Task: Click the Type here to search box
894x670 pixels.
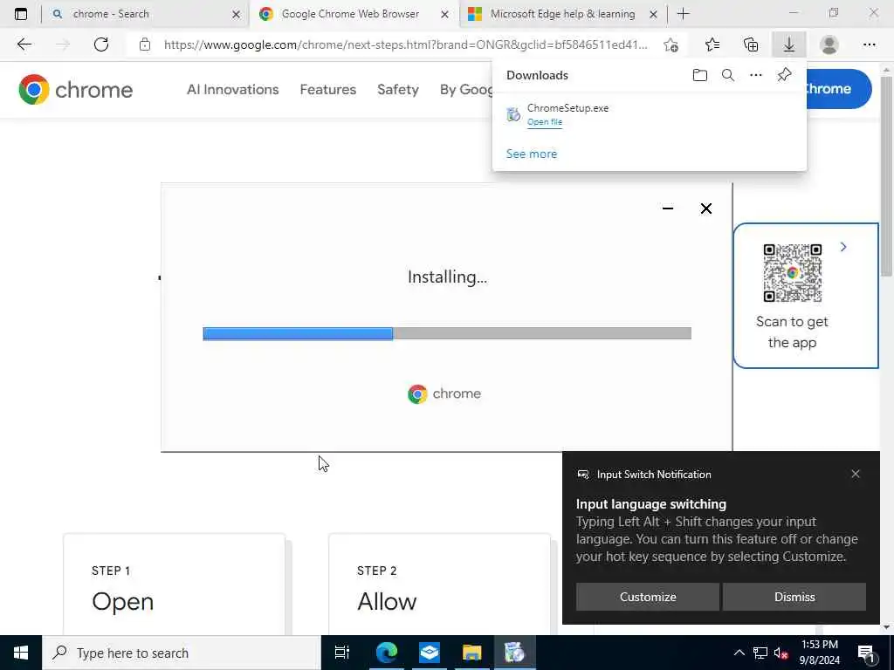Action: click(x=182, y=653)
